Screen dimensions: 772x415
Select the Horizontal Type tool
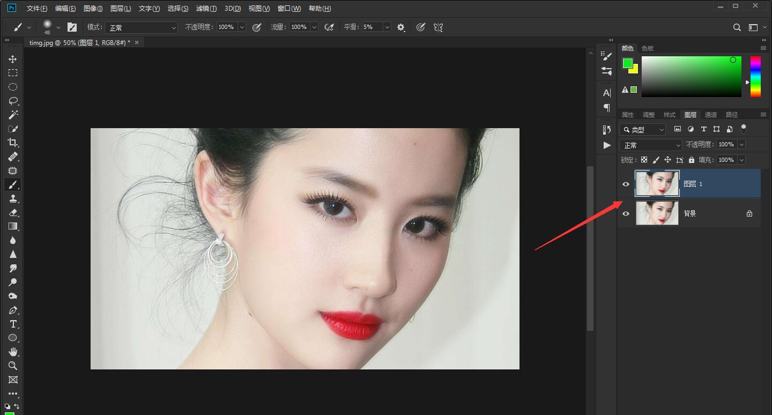13,324
